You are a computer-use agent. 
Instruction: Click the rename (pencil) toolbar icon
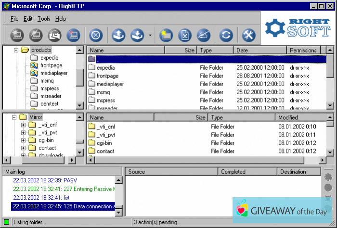(x=204, y=35)
